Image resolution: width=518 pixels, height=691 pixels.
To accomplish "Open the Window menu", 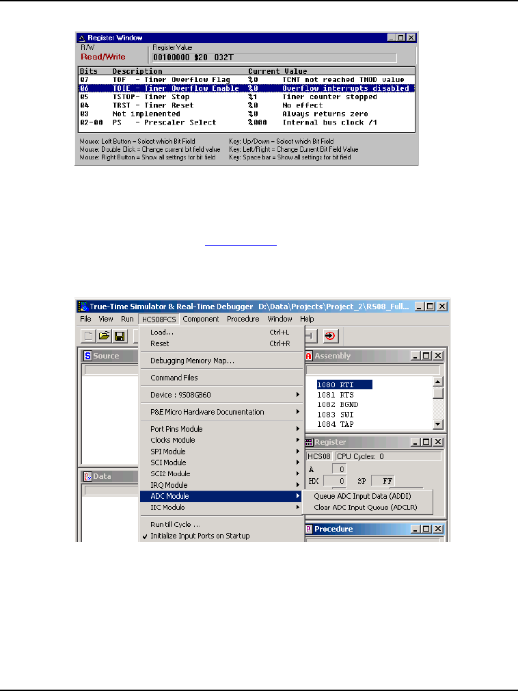I will click(280, 319).
